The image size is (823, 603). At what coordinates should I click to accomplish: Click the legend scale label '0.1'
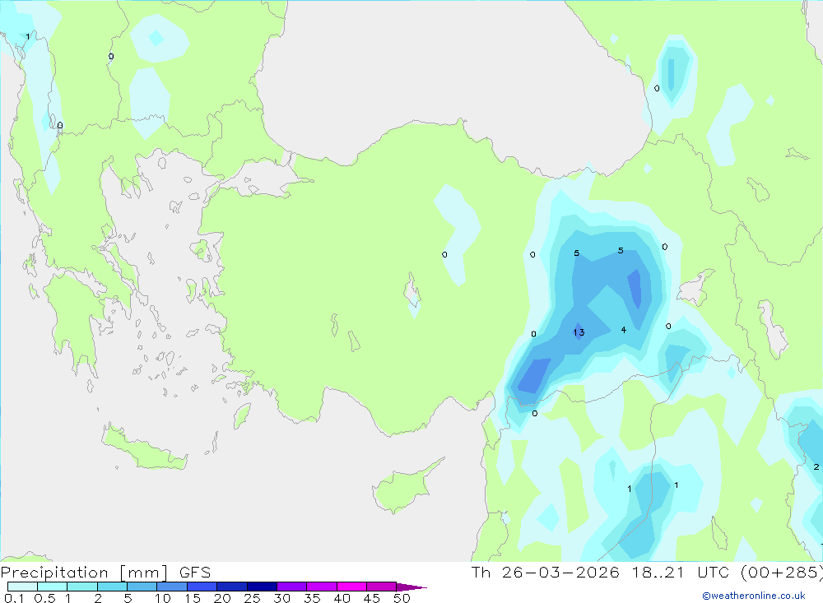14,598
